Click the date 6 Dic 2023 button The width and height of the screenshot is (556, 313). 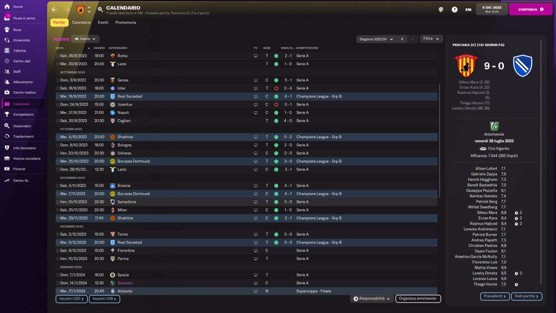point(492,9)
